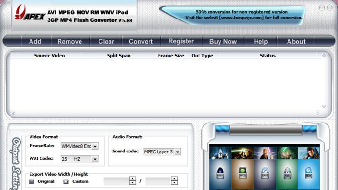Screen dimensions: 338x190
Task: Select the blue armored robot thumbnail
Action: click(x=220, y=153)
